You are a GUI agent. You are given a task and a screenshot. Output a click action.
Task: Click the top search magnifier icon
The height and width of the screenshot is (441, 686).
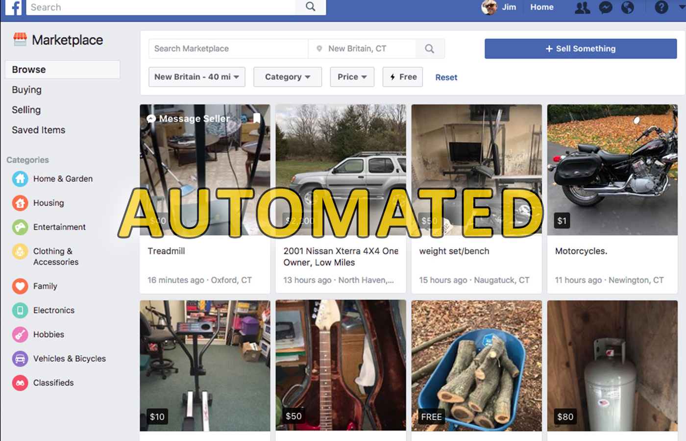[x=311, y=7]
